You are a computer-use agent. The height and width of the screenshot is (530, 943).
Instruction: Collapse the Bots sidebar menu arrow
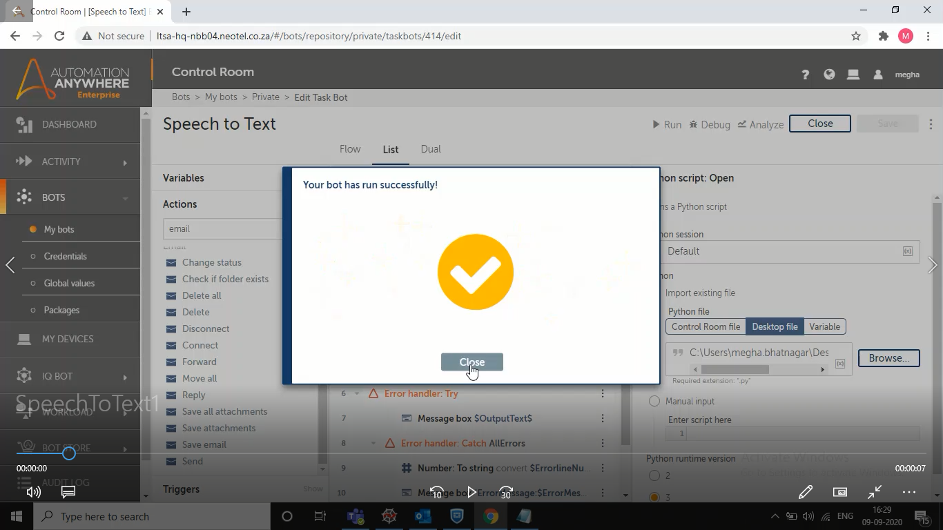125,198
